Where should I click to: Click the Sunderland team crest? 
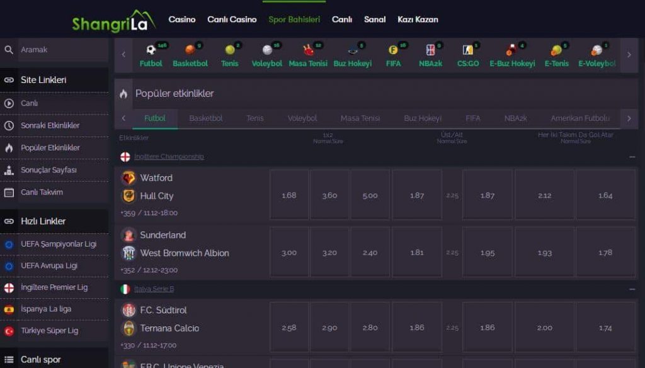click(128, 235)
